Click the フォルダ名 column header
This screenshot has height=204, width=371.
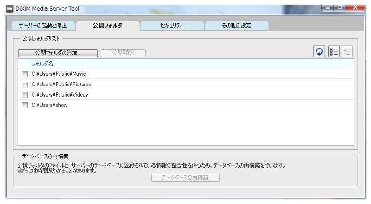(x=42, y=63)
